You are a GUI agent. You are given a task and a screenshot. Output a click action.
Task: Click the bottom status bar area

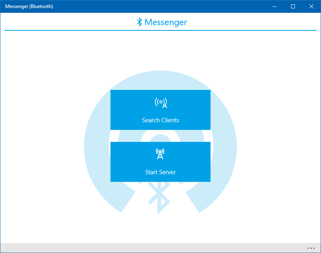(160, 248)
